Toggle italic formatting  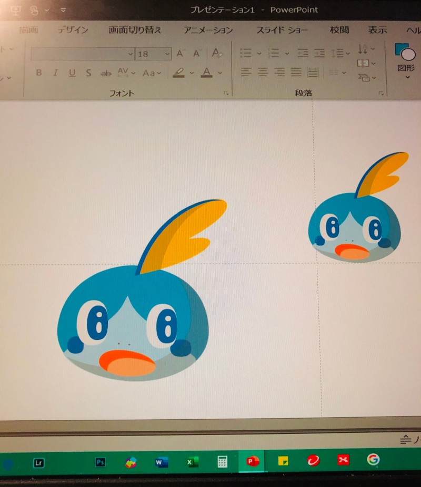point(55,72)
